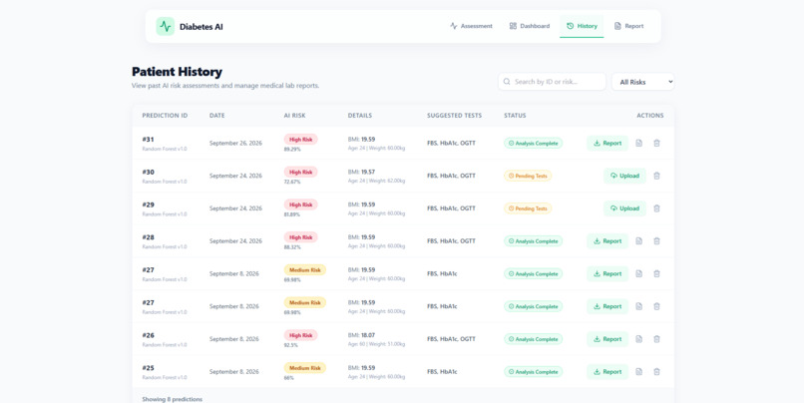Screen dimensions: 804x403
Task: Click the 92.5% risk score
Action: (x=290, y=345)
